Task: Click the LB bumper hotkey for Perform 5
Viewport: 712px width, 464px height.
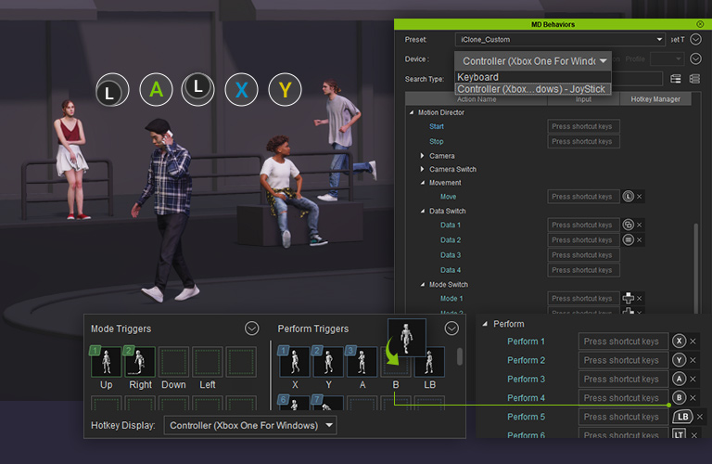Action: coord(682,417)
